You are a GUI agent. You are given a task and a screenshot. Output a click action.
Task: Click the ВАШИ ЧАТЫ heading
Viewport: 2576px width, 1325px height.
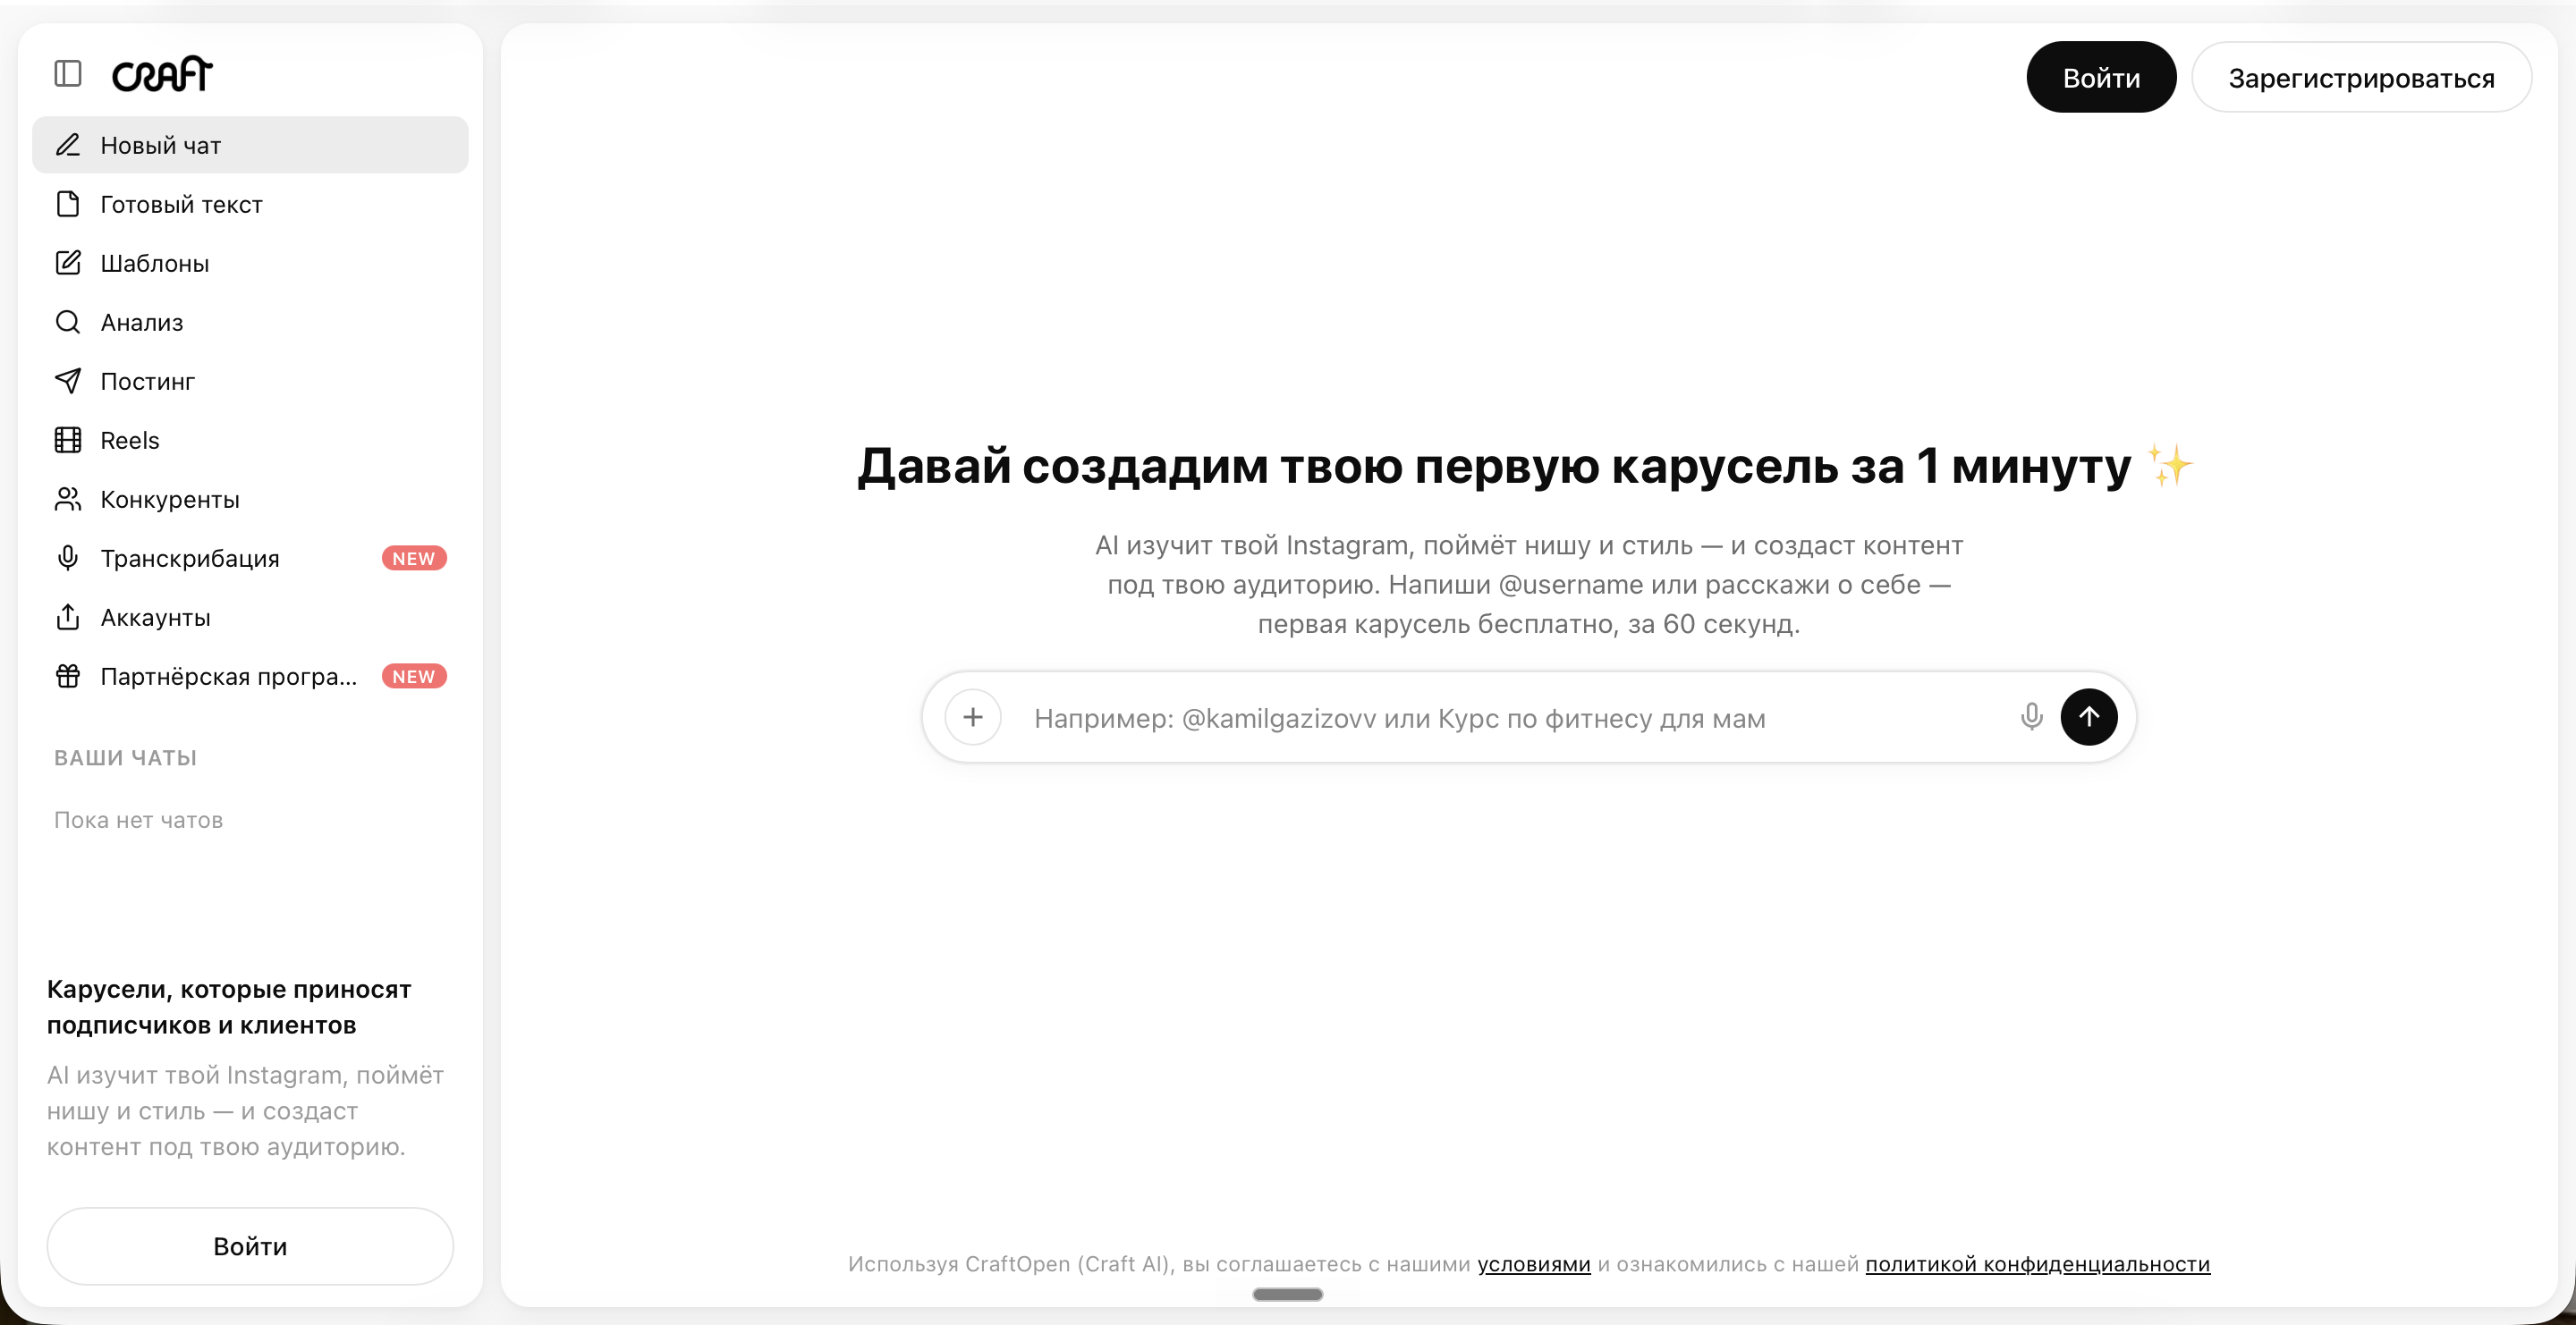pos(125,757)
